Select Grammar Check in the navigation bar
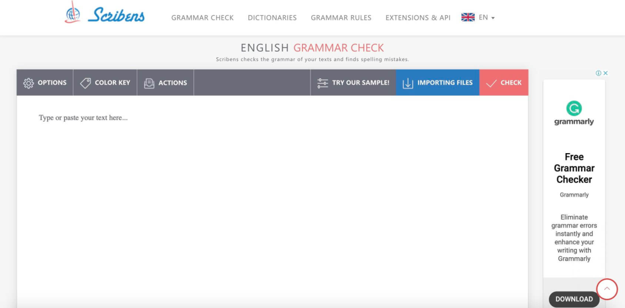This screenshot has height=308, width=625. point(203,18)
